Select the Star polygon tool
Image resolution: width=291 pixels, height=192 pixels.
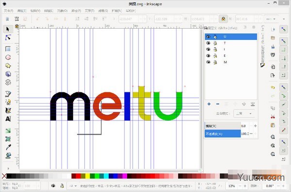point(8,66)
